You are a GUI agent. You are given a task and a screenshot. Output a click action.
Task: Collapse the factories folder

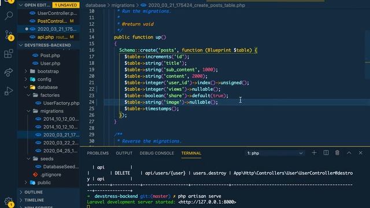point(50,95)
